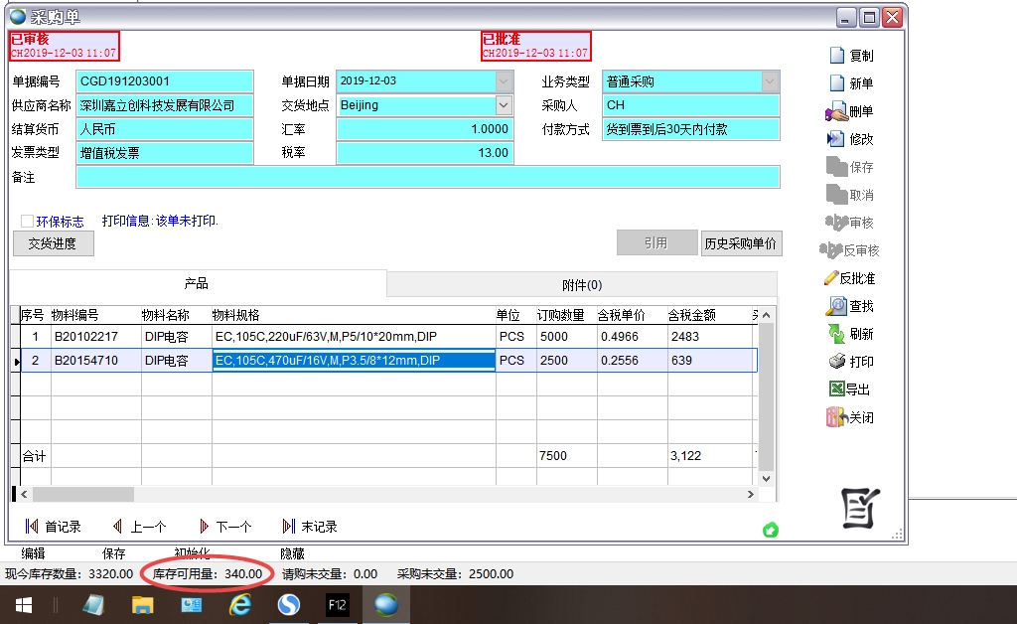Viewport: 1017px width, 624px height.
Task: Go to next record with 下一个
Action: [225, 527]
